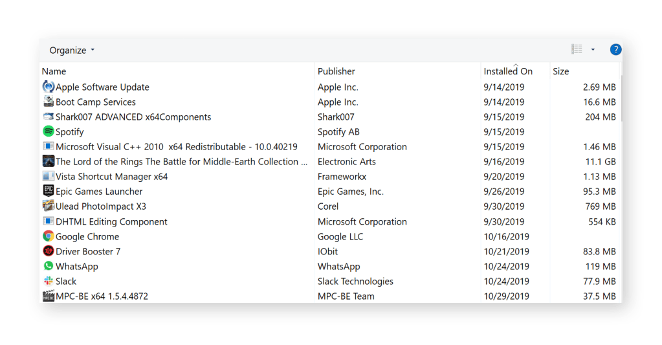Sort by the Size column header
This screenshot has height=345, width=662.
[561, 71]
